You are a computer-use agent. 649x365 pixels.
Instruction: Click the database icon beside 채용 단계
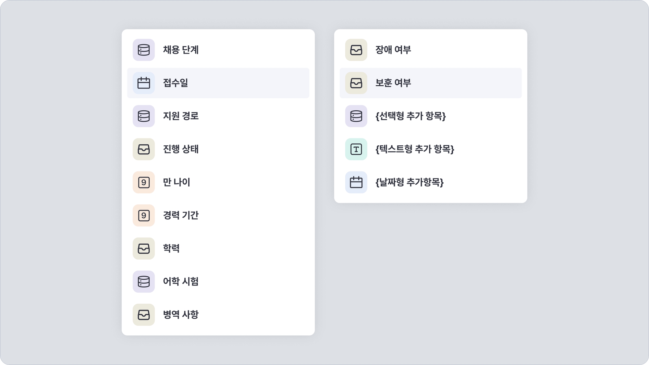pyautogui.click(x=144, y=50)
